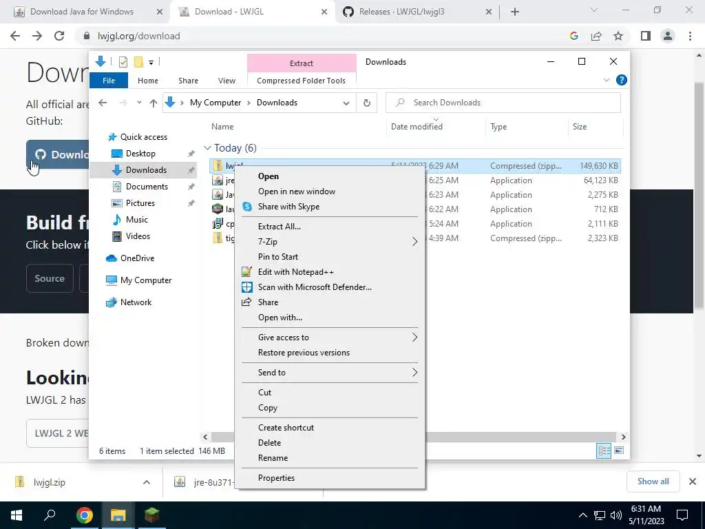Select OneDrive in the navigation pane
Viewport: 705px width, 529px height.
pos(137,258)
